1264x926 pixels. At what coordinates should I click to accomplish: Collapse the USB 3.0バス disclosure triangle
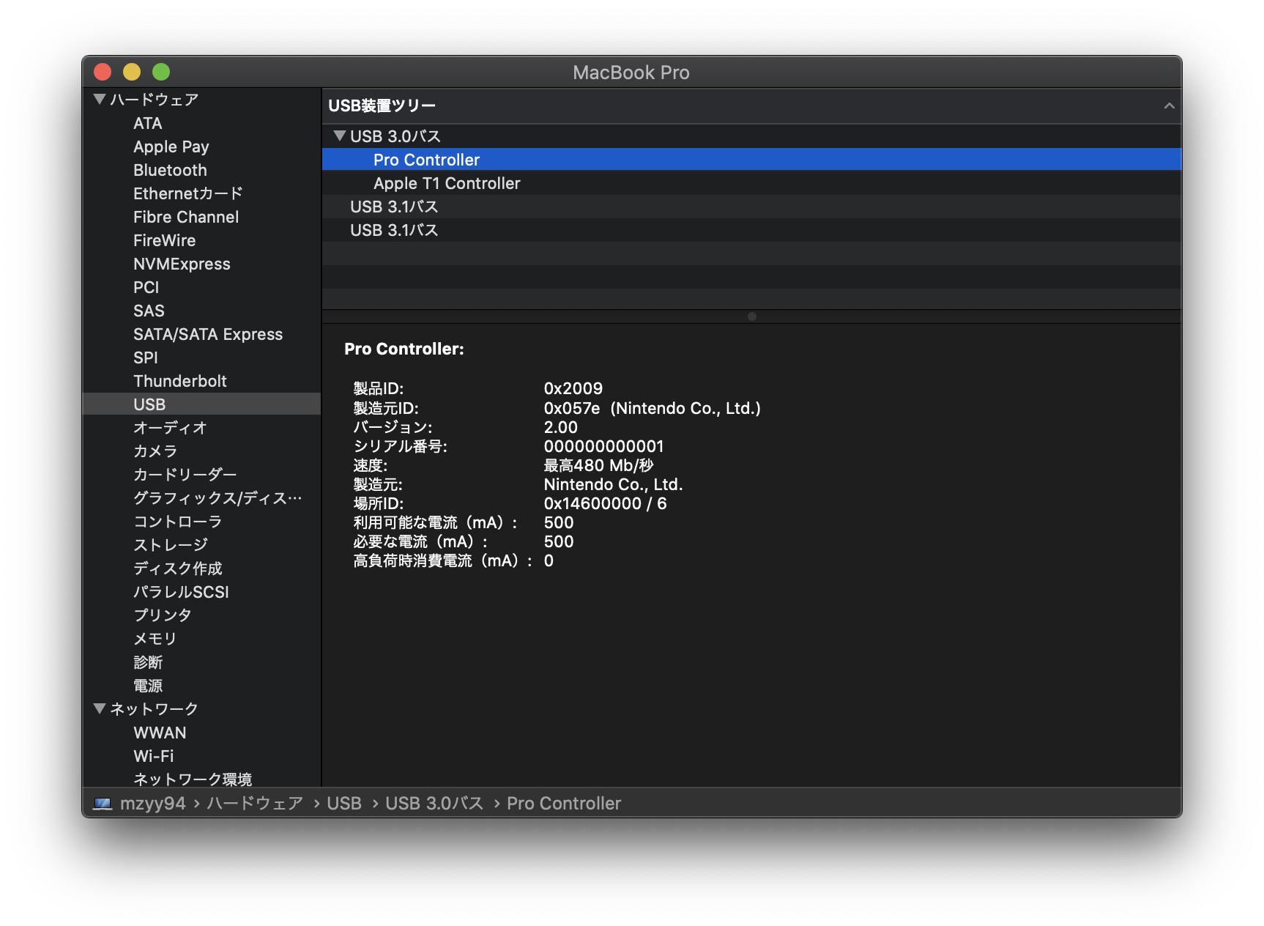(339, 136)
